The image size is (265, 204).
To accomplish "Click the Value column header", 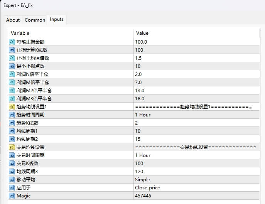I will [142, 33].
